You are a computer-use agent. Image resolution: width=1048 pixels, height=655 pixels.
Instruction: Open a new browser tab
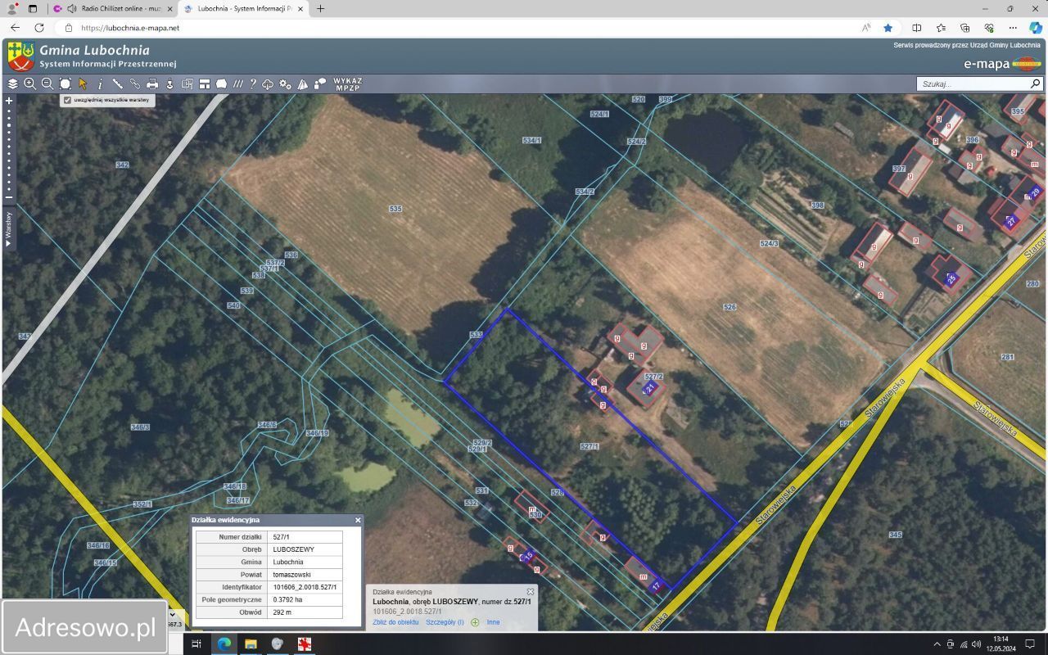tap(320, 8)
